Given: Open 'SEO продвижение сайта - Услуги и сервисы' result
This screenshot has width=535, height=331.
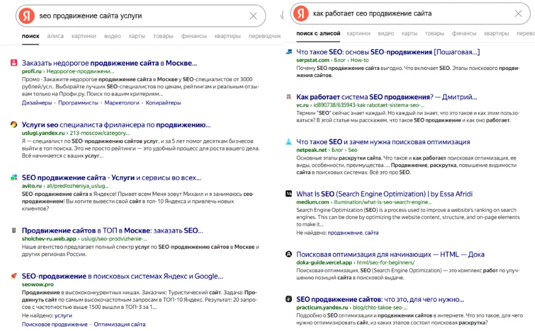Looking at the screenshot, I should [x=112, y=178].
